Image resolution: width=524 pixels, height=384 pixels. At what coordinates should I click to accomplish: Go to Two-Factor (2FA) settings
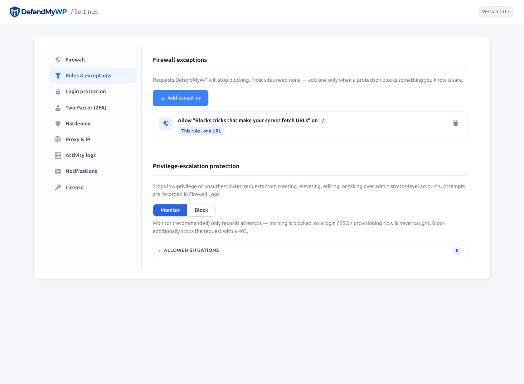93,108
